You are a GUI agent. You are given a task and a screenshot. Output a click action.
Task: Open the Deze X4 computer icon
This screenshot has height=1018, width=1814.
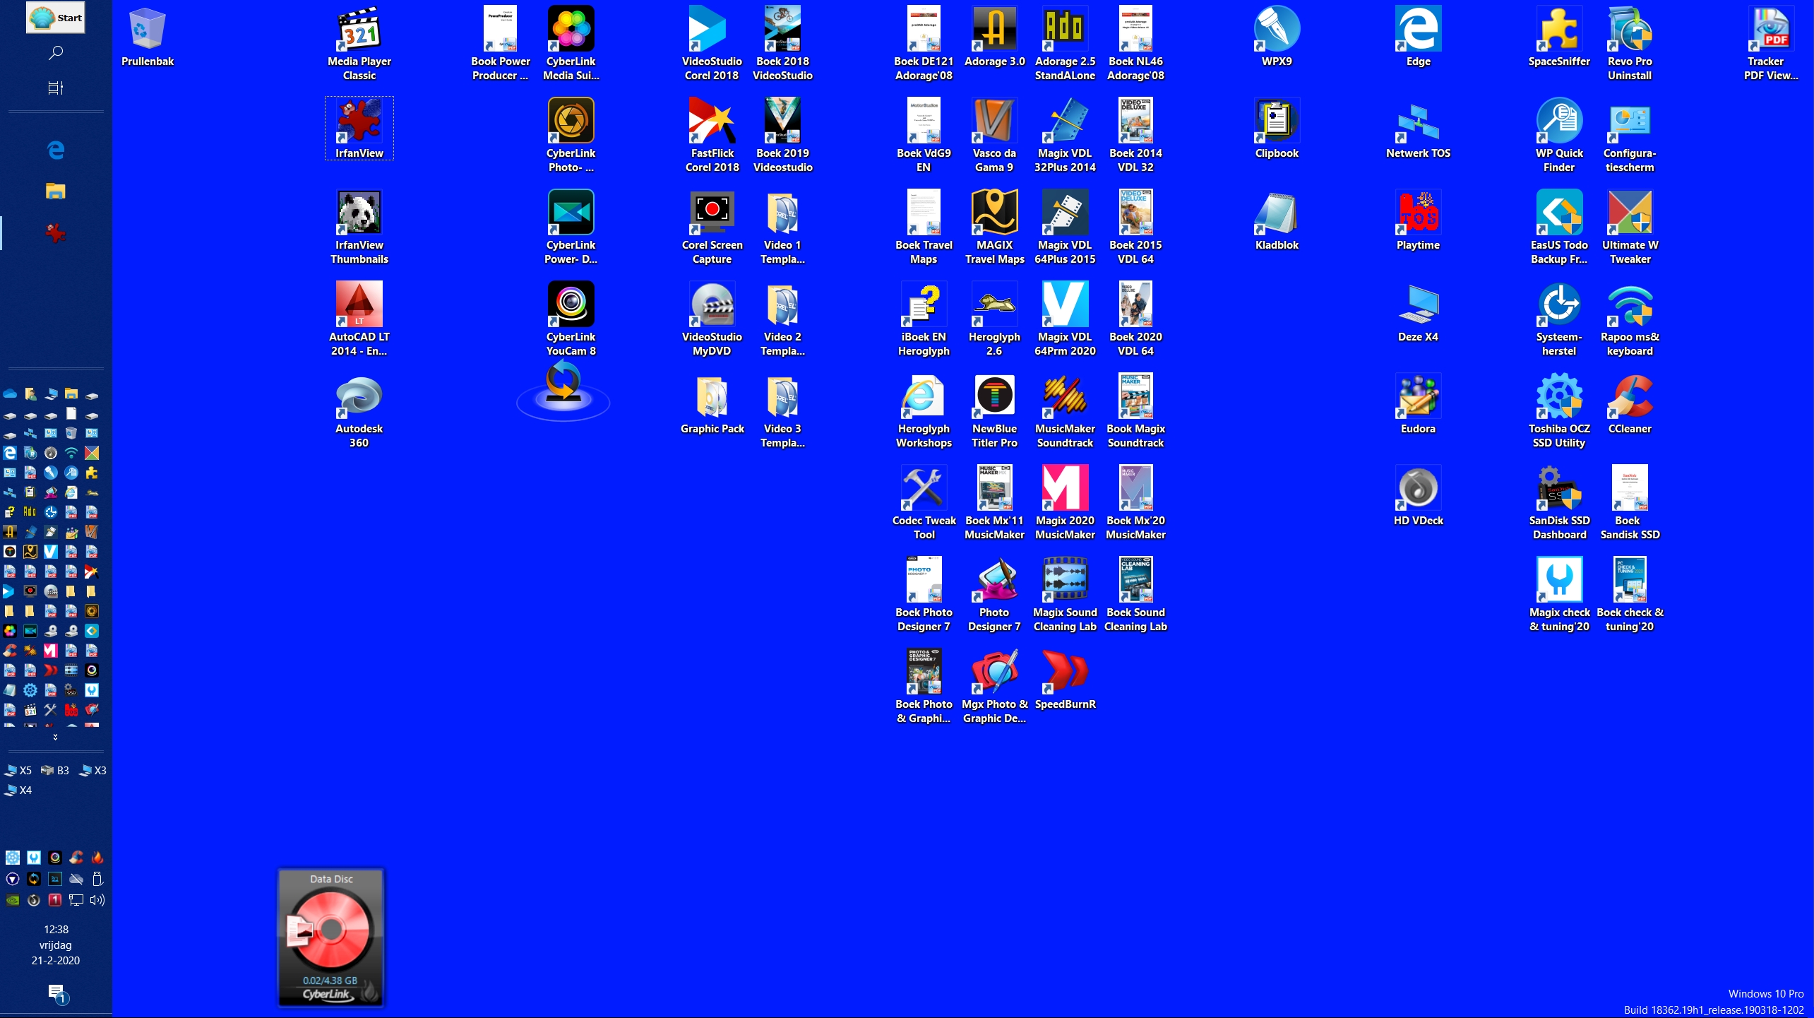tap(1418, 313)
